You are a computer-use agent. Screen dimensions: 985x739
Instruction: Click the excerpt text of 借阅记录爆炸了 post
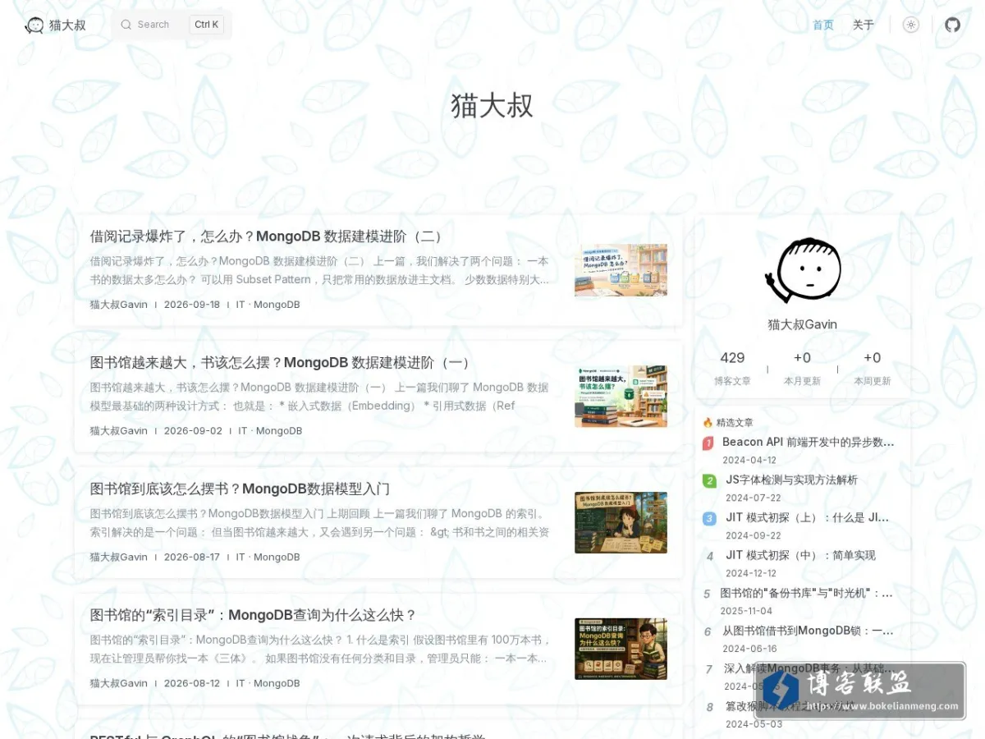319,270
